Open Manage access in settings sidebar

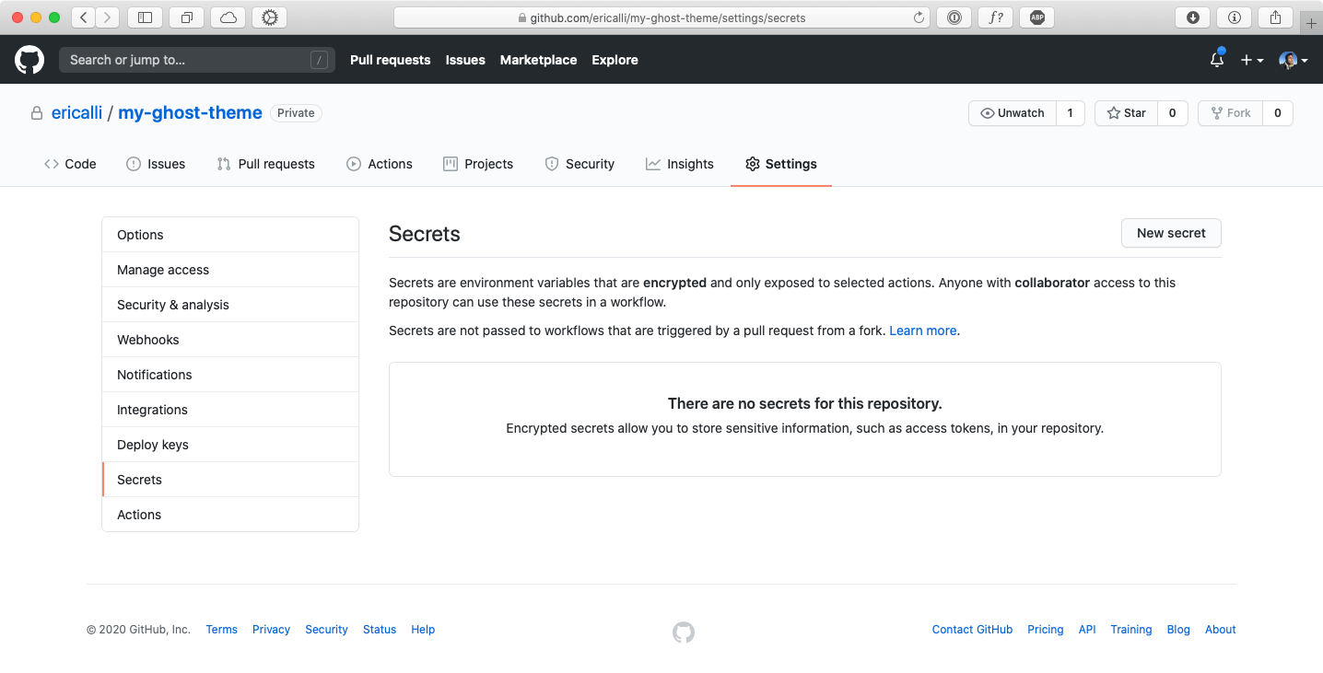click(230, 270)
